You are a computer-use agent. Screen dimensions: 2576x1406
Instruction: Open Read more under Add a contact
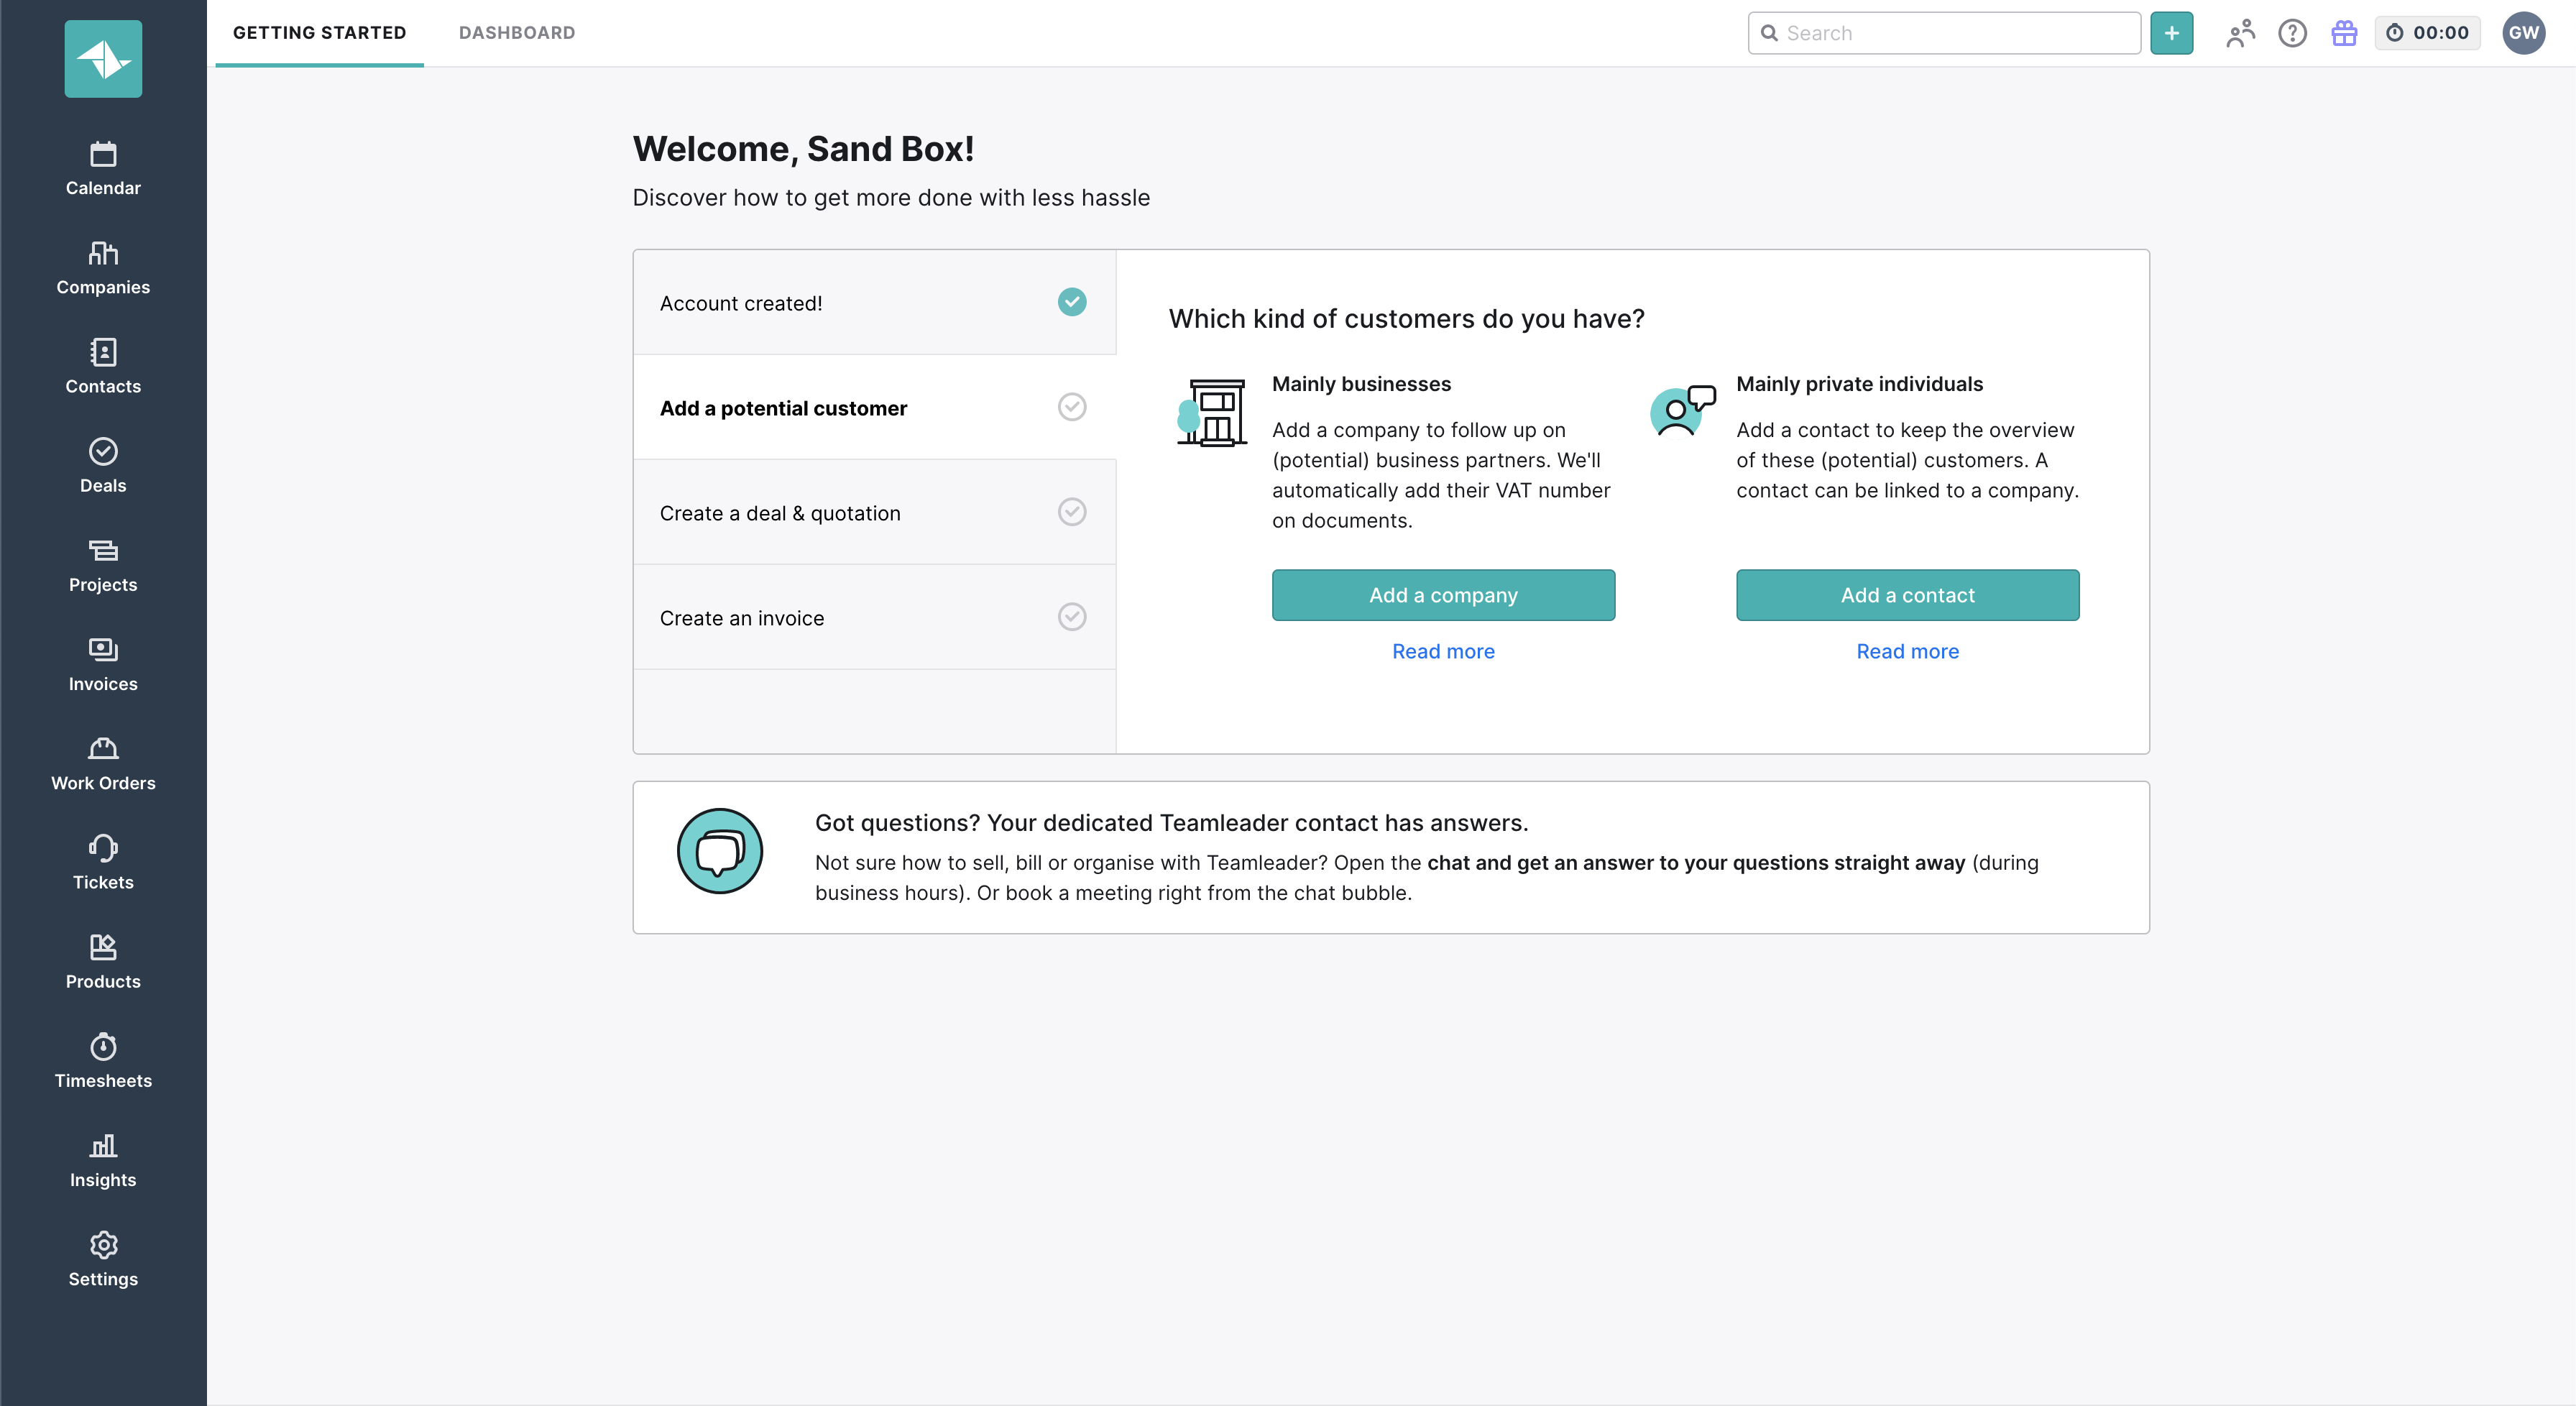coord(1907,651)
